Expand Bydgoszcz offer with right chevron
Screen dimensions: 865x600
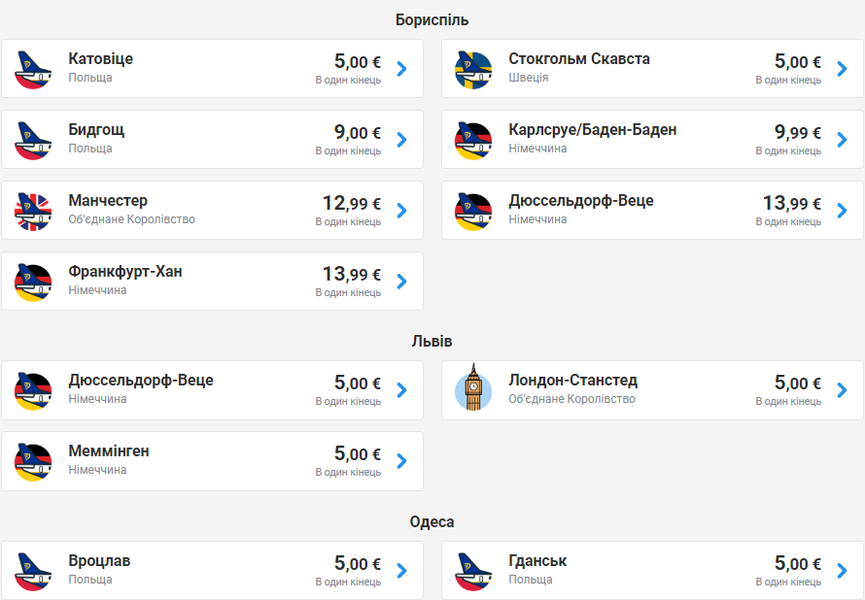point(401,140)
